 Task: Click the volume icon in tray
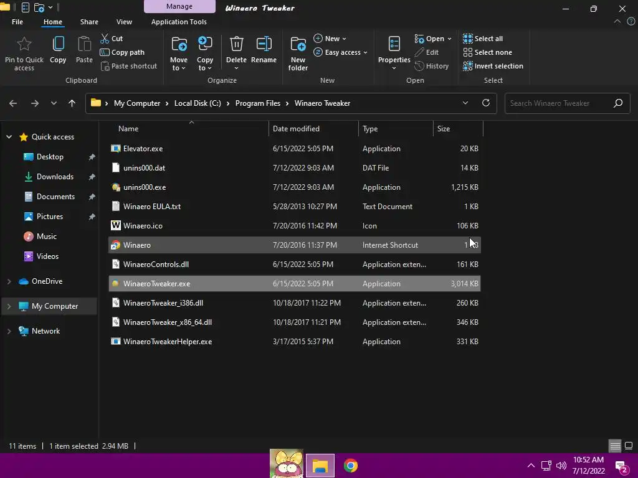click(561, 466)
